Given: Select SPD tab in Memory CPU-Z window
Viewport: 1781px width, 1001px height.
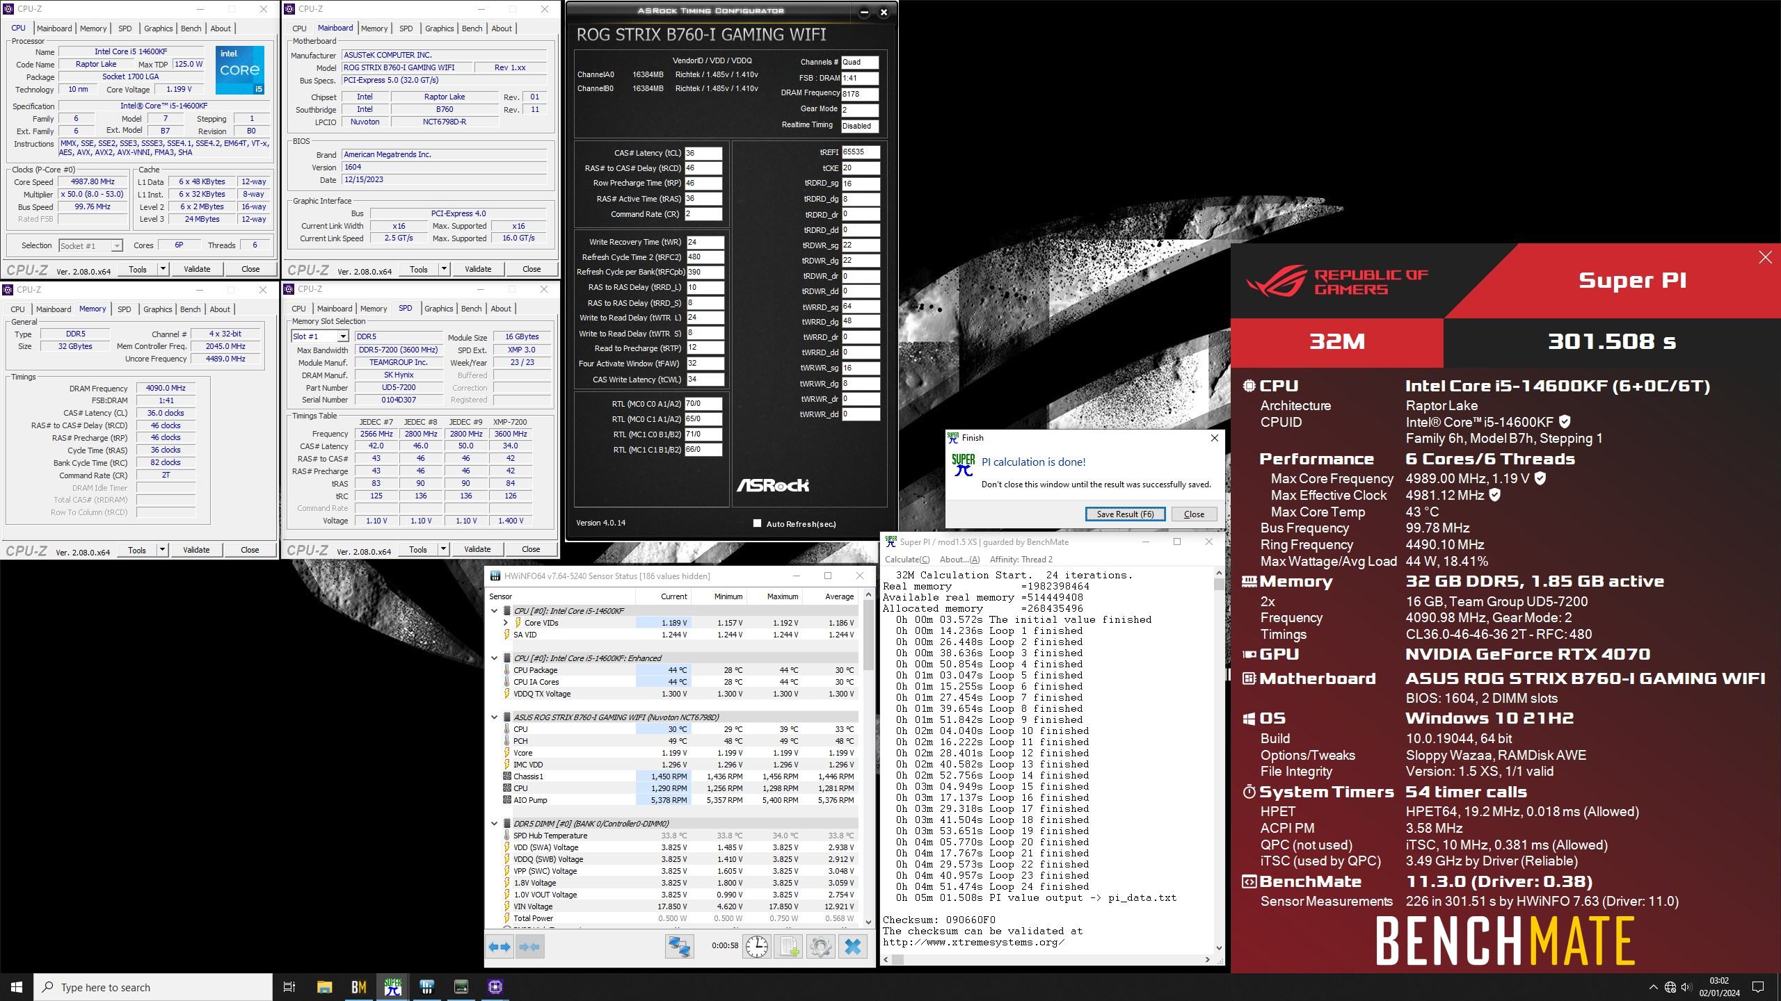Looking at the screenshot, I should click(x=124, y=309).
